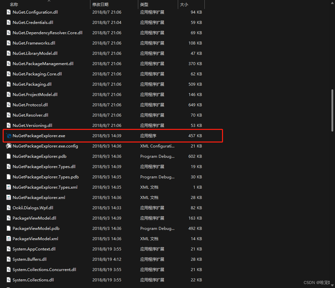Image resolution: width=335 pixels, height=288 pixels.
Task: Sort files by the 类型 column header
Action: pos(144,4)
